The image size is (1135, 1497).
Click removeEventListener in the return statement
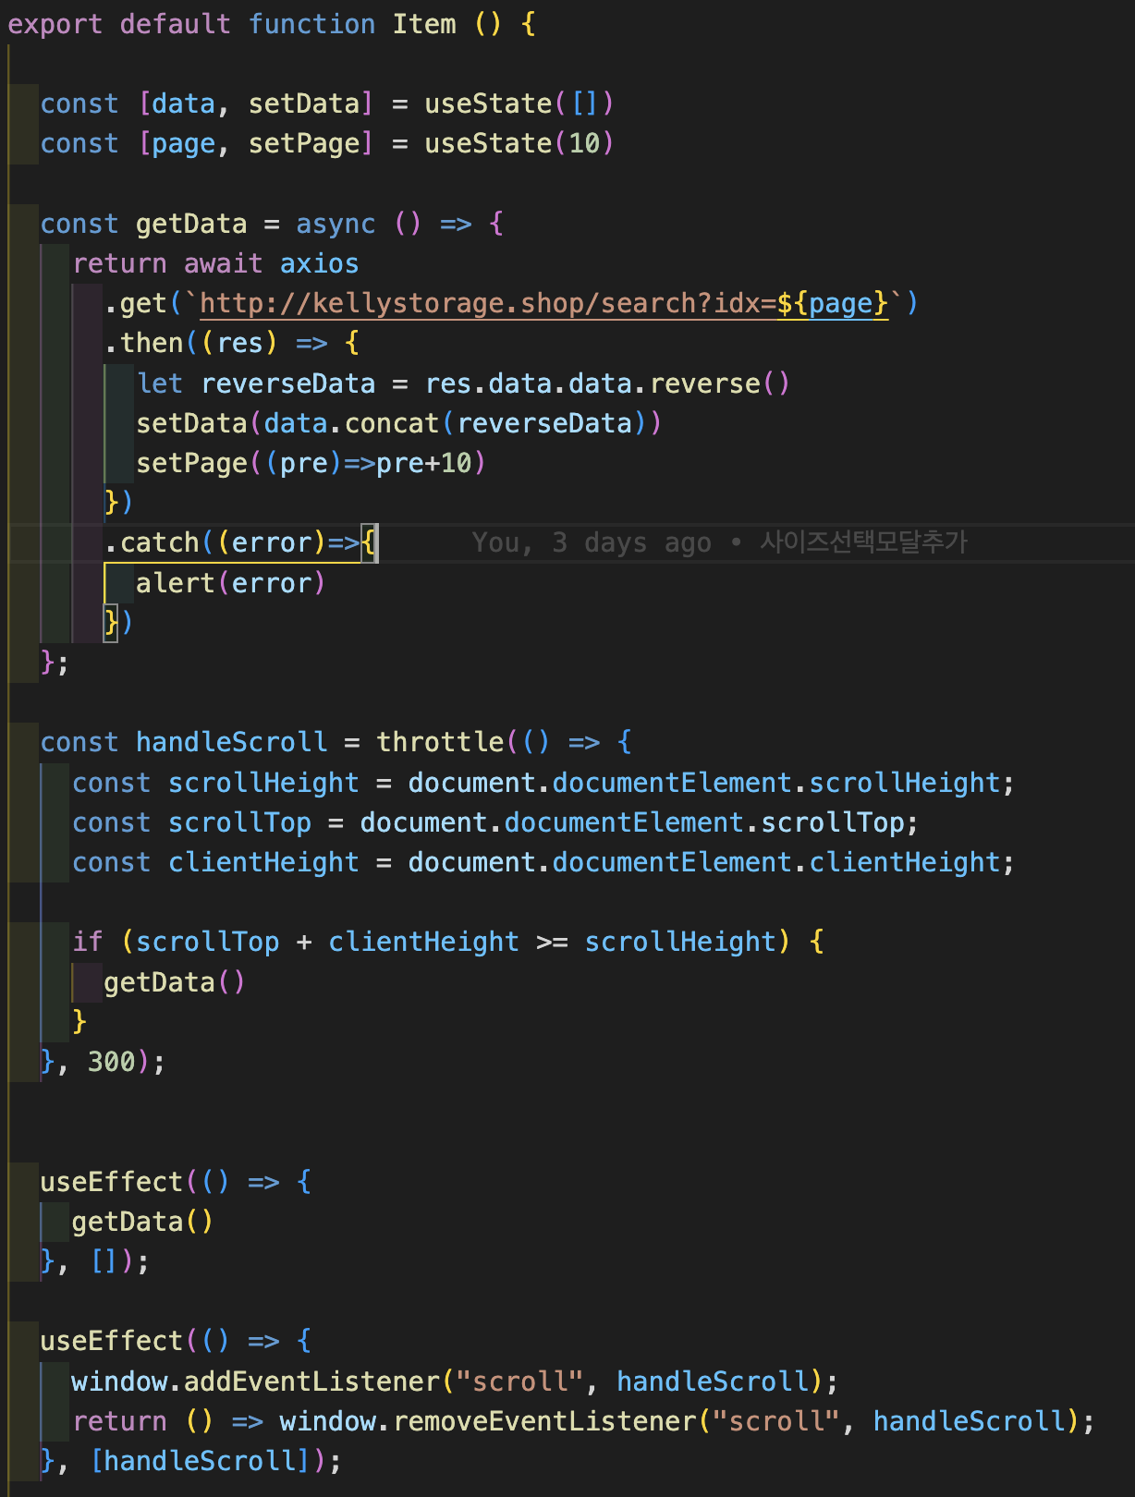click(x=545, y=1421)
